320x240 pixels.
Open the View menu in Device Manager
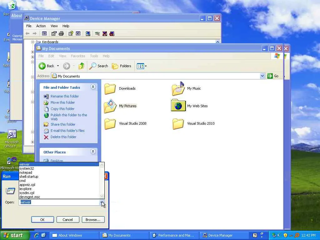point(54,26)
